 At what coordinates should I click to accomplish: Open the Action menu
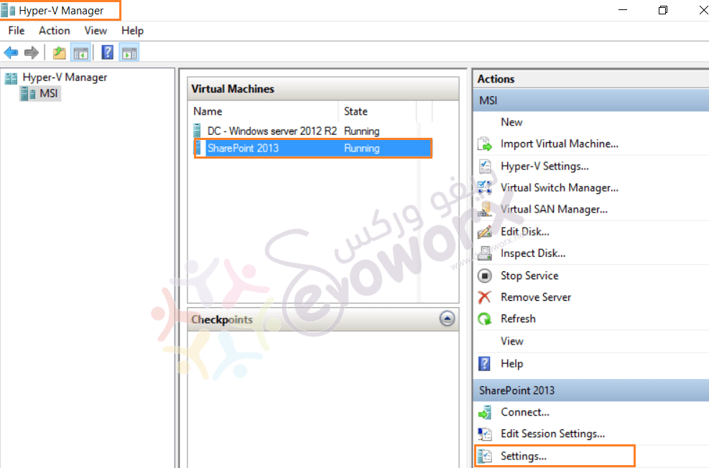(55, 31)
